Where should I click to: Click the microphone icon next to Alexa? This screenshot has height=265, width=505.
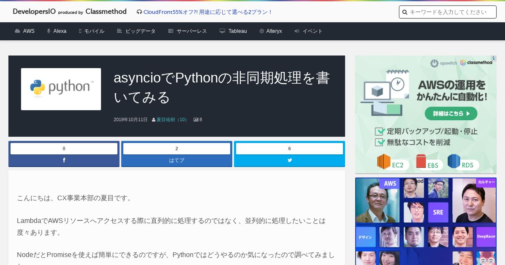49,31
